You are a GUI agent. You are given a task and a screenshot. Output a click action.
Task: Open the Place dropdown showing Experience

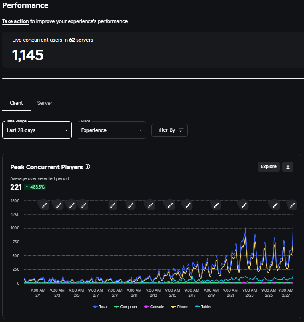point(111,130)
